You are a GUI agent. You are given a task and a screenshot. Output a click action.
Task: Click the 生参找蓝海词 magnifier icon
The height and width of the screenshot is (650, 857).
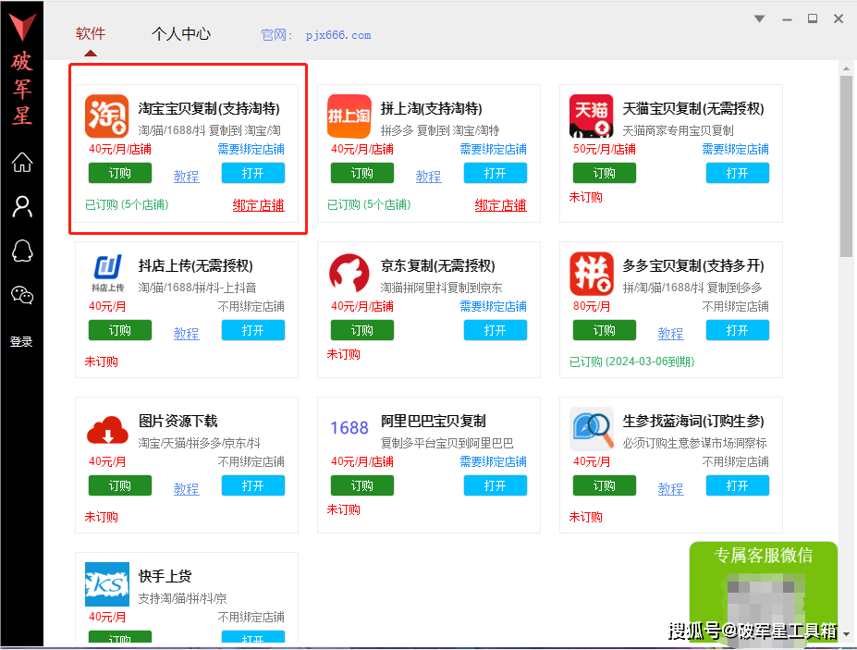[x=590, y=428]
